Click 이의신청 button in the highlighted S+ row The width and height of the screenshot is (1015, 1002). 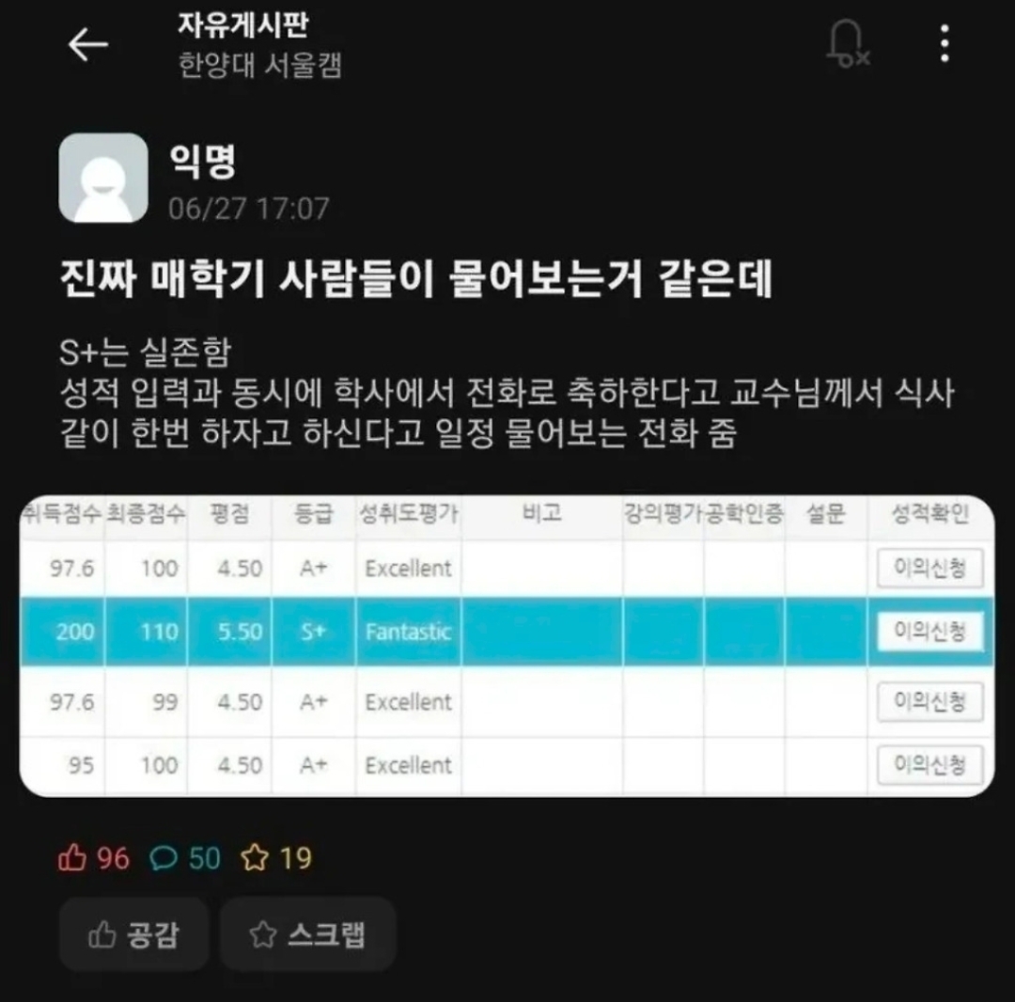(930, 631)
